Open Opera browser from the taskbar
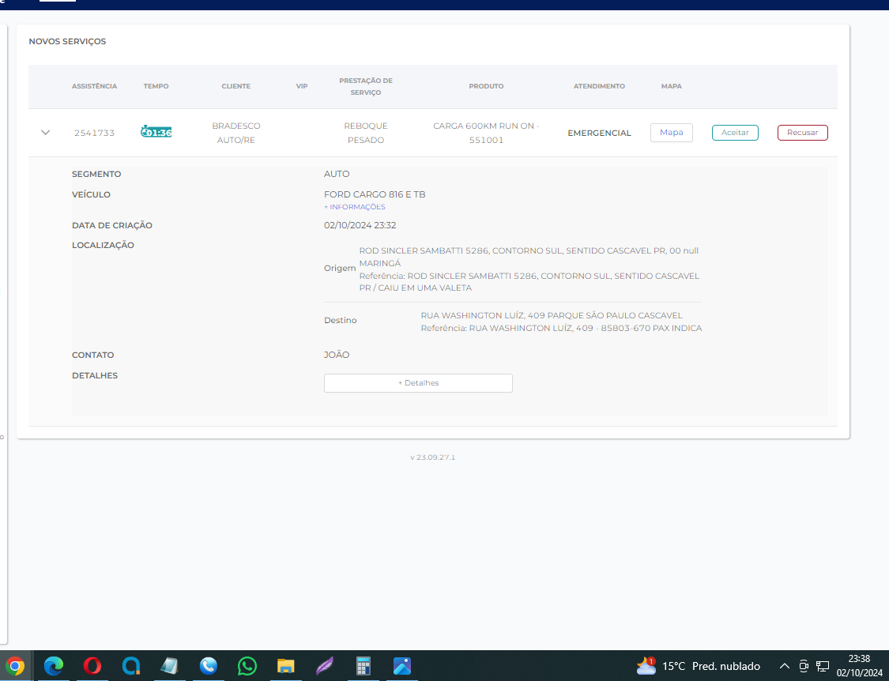Image resolution: width=889 pixels, height=681 pixels. [x=92, y=666]
